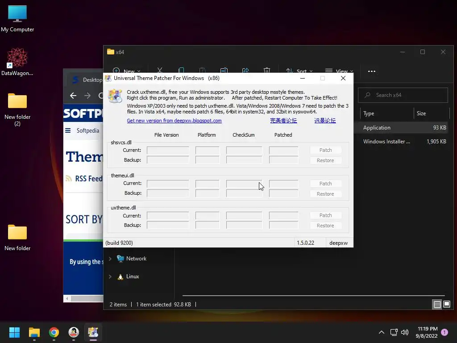Image resolution: width=457 pixels, height=343 pixels.
Task: Open the 完美者论坛 forum link
Action: [x=283, y=121]
